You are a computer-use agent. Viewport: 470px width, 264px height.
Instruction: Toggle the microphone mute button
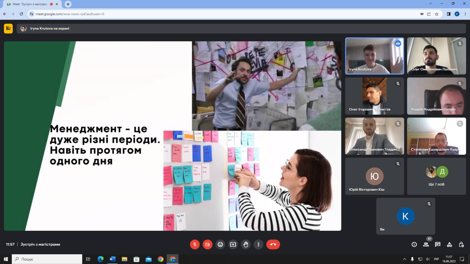[195, 244]
